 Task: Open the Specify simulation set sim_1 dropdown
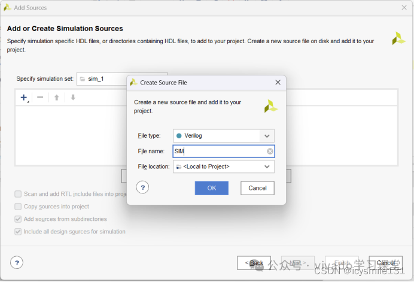(x=122, y=79)
